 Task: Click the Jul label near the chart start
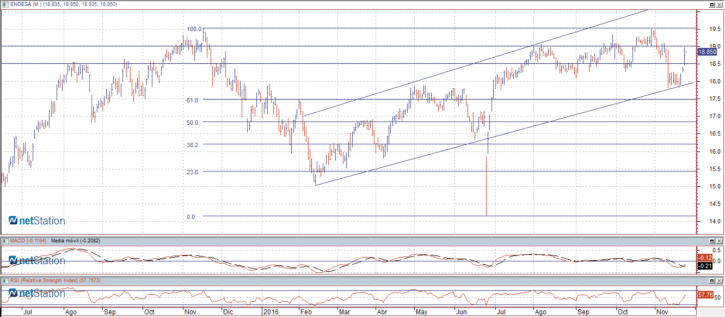point(27,313)
